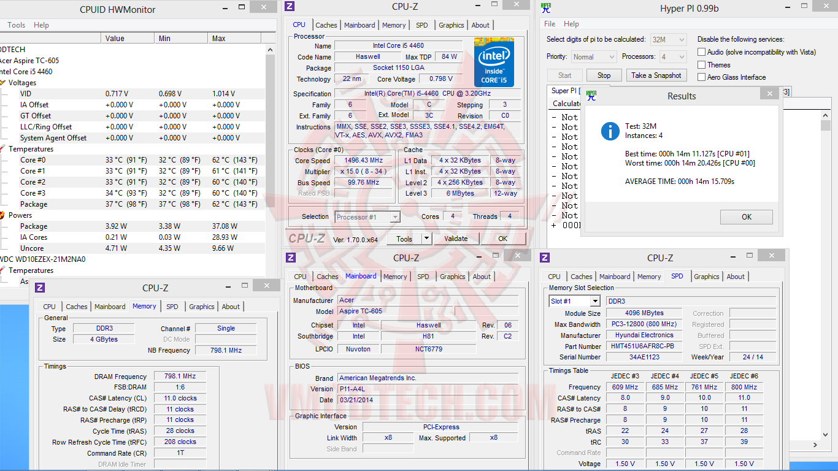Click OK in the top CPU-Z window
Viewport: 838px width, 471px height.
503,239
